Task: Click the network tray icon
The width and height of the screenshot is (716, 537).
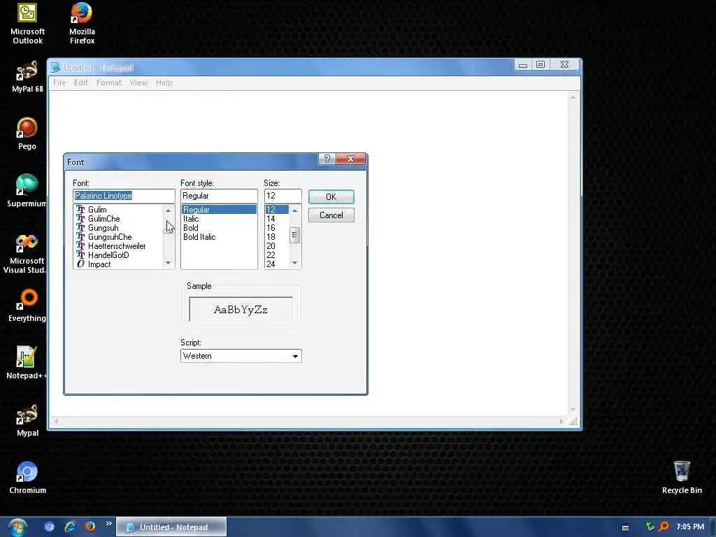Action: (x=650, y=527)
